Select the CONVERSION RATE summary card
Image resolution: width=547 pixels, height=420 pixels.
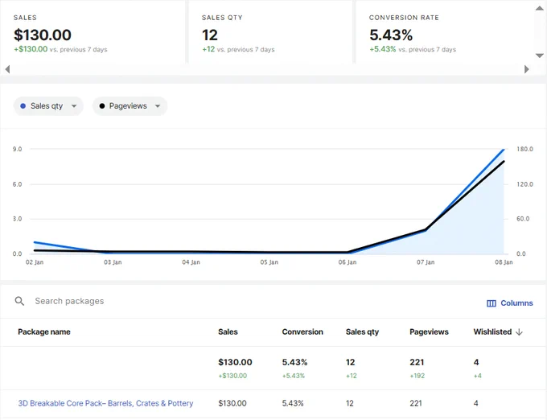[x=445, y=32]
